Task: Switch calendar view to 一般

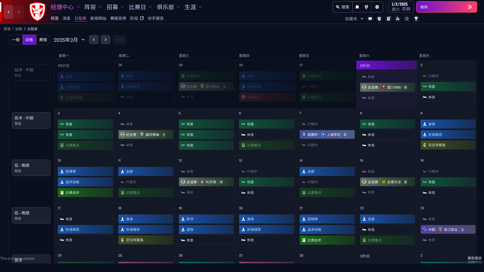Action: tap(16, 40)
